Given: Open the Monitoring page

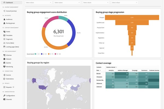Looking at the screenshot, I should [9, 66].
